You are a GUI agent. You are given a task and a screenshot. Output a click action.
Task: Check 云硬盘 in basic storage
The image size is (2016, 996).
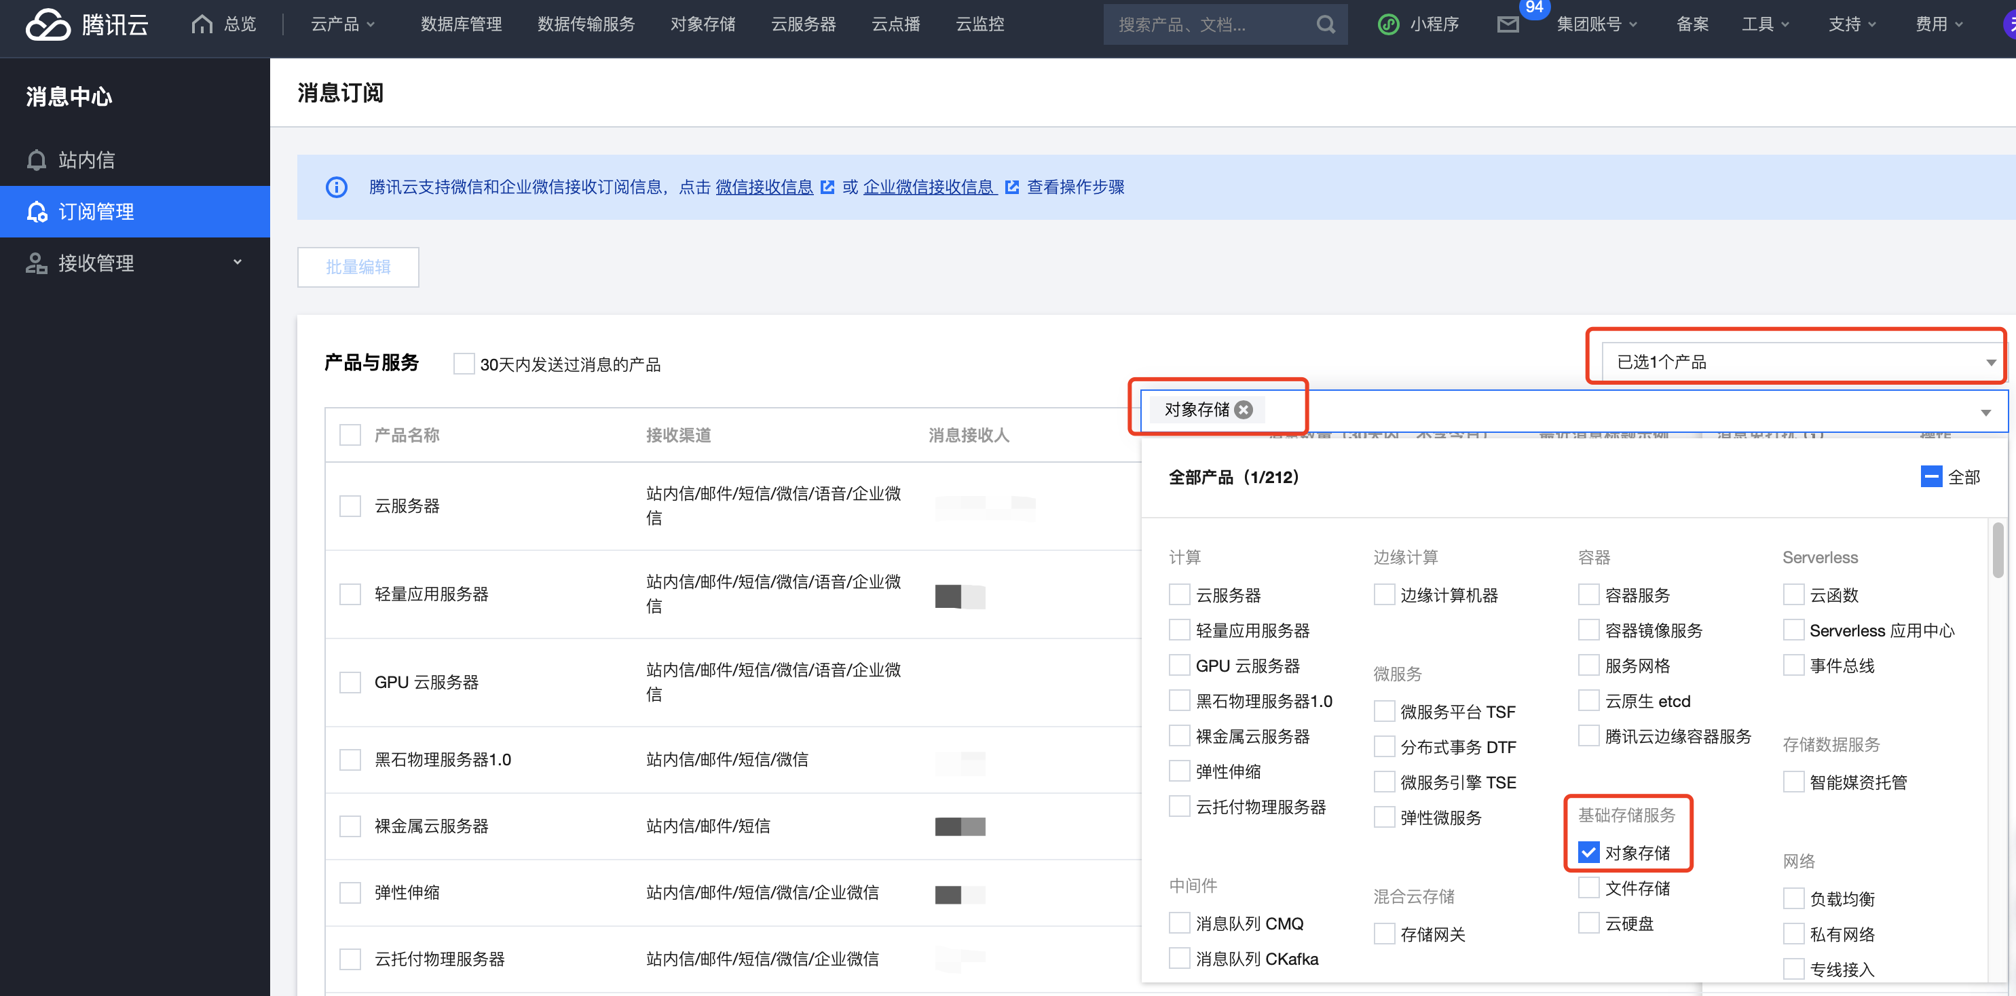pos(1588,923)
